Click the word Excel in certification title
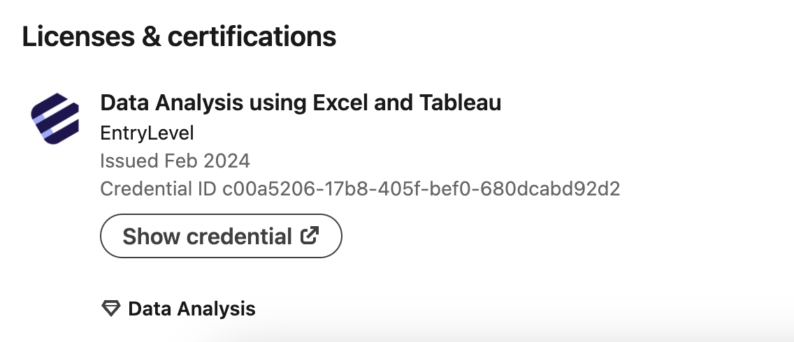 point(341,103)
